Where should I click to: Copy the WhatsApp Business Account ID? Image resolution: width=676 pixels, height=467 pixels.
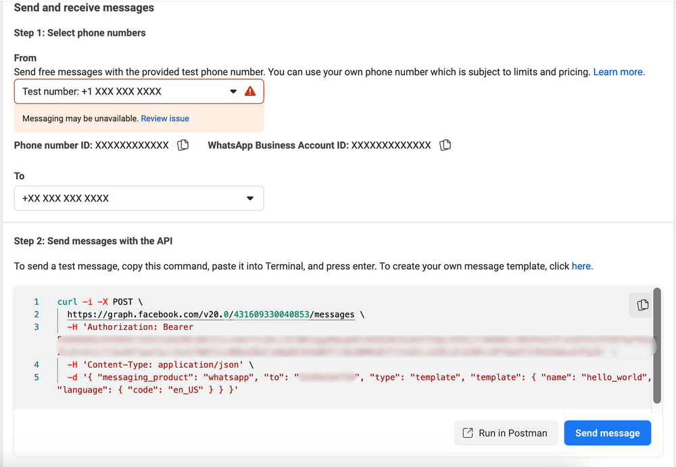click(x=445, y=145)
